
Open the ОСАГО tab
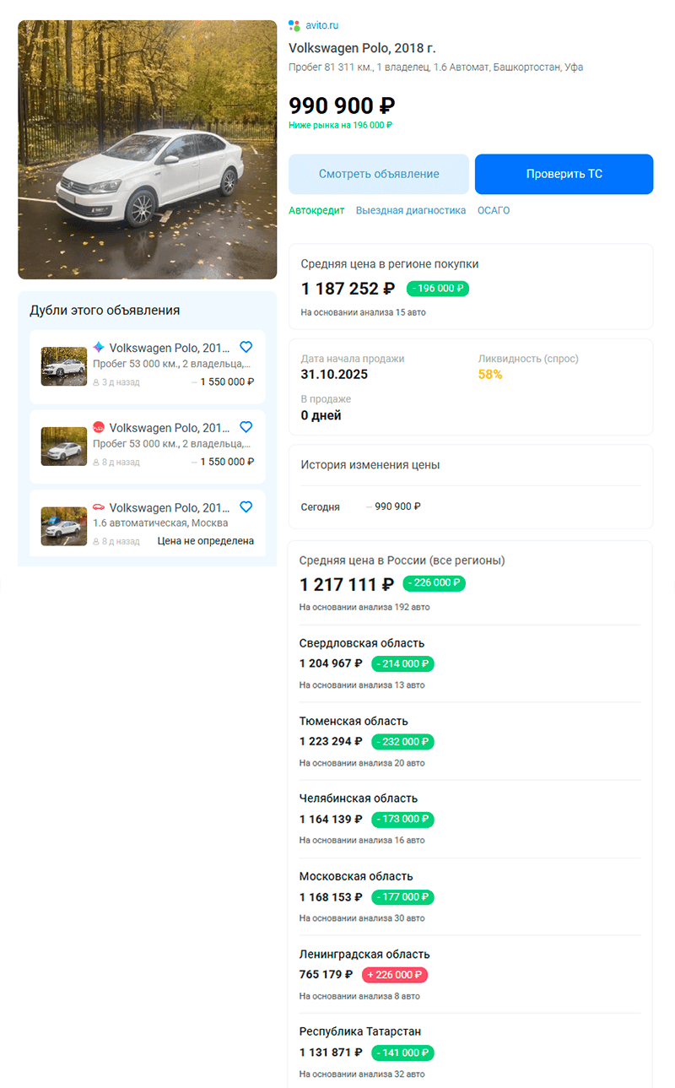click(x=493, y=209)
